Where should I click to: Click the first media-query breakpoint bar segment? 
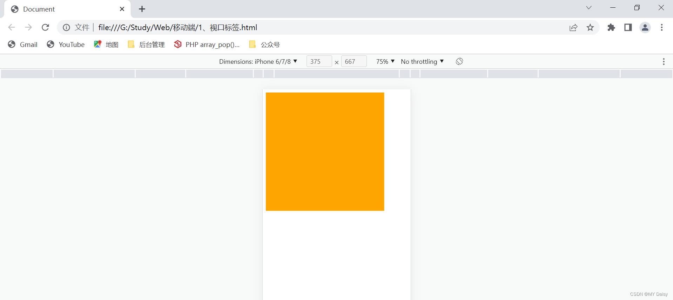pyautogui.click(x=27, y=74)
